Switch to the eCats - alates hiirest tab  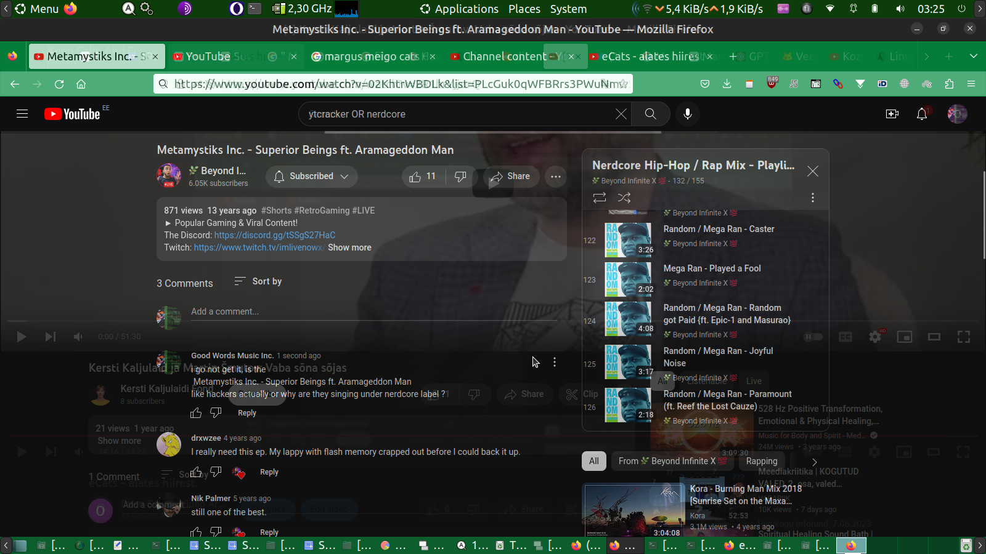(x=650, y=57)
